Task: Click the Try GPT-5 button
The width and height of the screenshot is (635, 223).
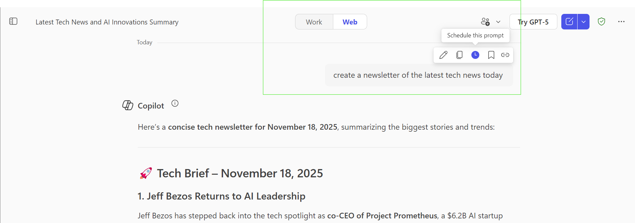Action: tap(533, 22)
